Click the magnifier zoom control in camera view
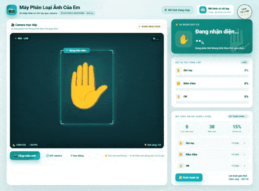The height and width of the screenshot is (191, 259). pyautogui.click(x=156, y=39)
